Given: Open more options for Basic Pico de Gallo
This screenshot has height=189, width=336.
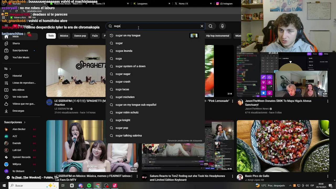Looking at the screenshot, I should [328, 176].
